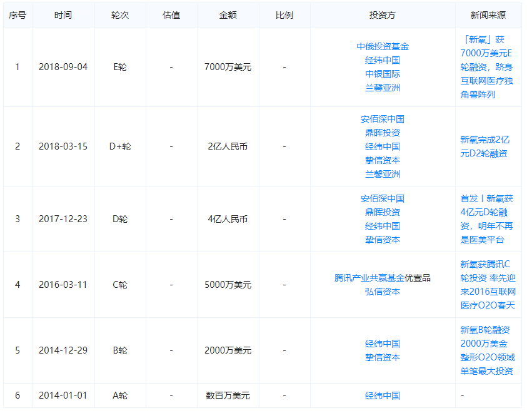This screenshot has height=413, width=527.
Task: Click the 轮次 column header
Action: click(x=120, y=15)
